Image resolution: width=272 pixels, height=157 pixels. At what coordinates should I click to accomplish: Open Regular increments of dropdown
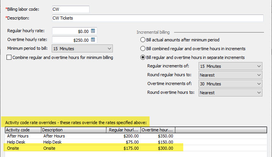click(230, 66)
